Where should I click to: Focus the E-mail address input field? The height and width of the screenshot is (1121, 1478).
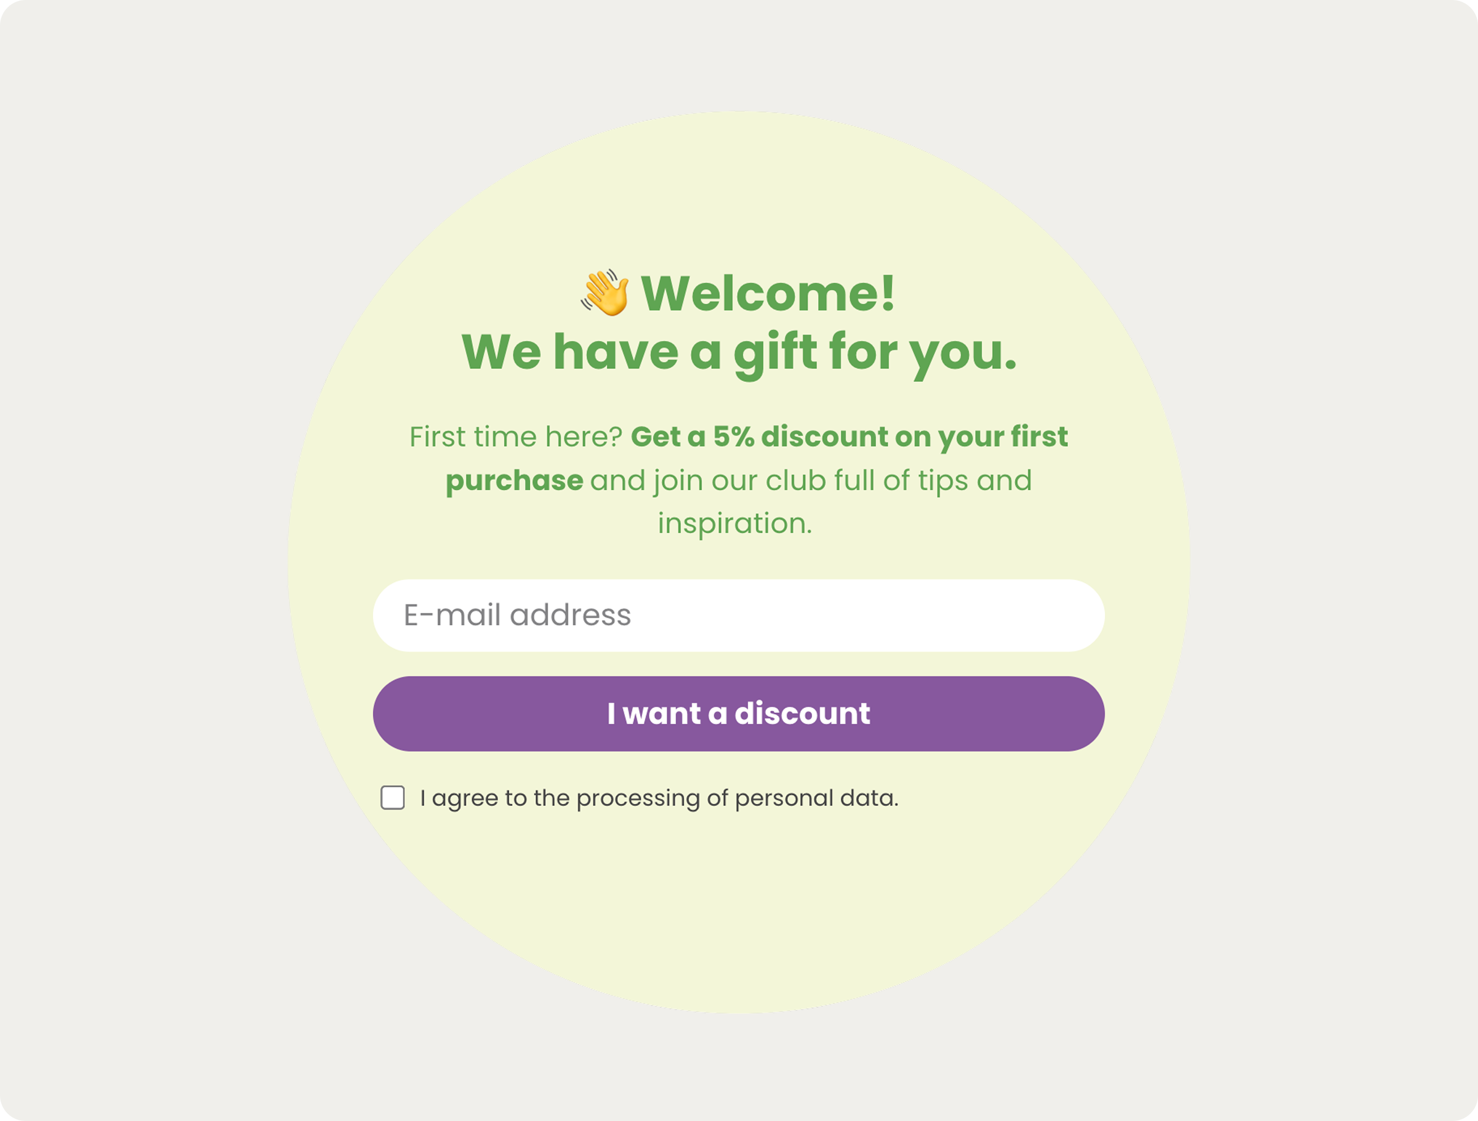pos(738,615)
